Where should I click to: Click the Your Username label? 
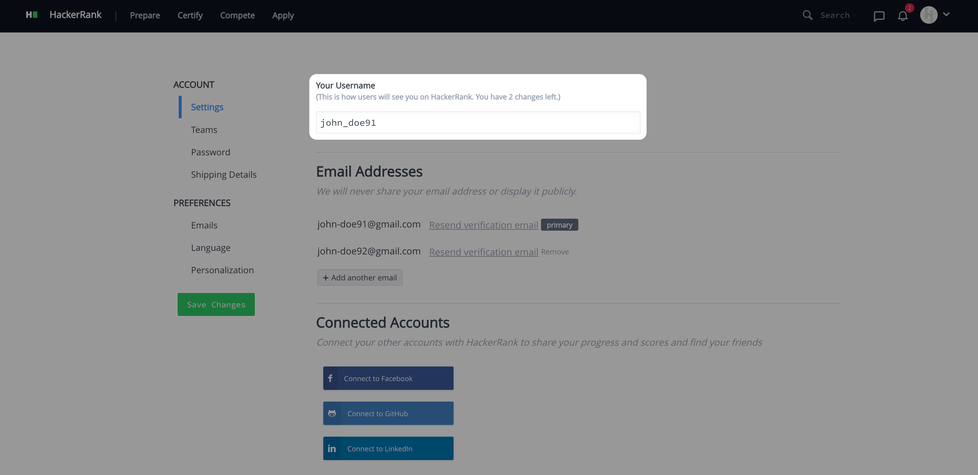[x=345, y=85]
